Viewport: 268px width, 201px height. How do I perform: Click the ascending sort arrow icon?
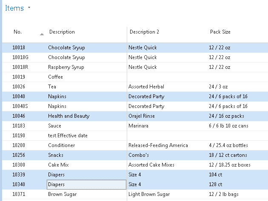tap(42, 34)
